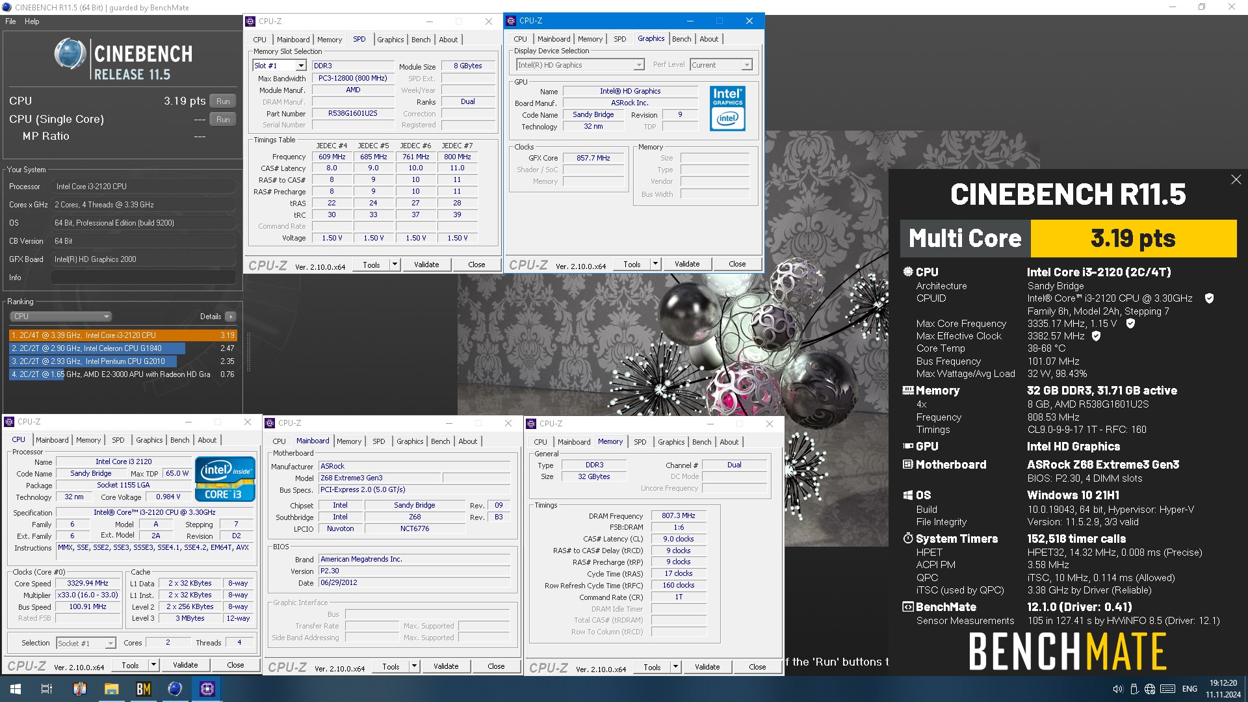Viewport: 1248px width, 702px height.
Task: Select the Intel Celeron G1840 ranking row
Action: point(123,348)
